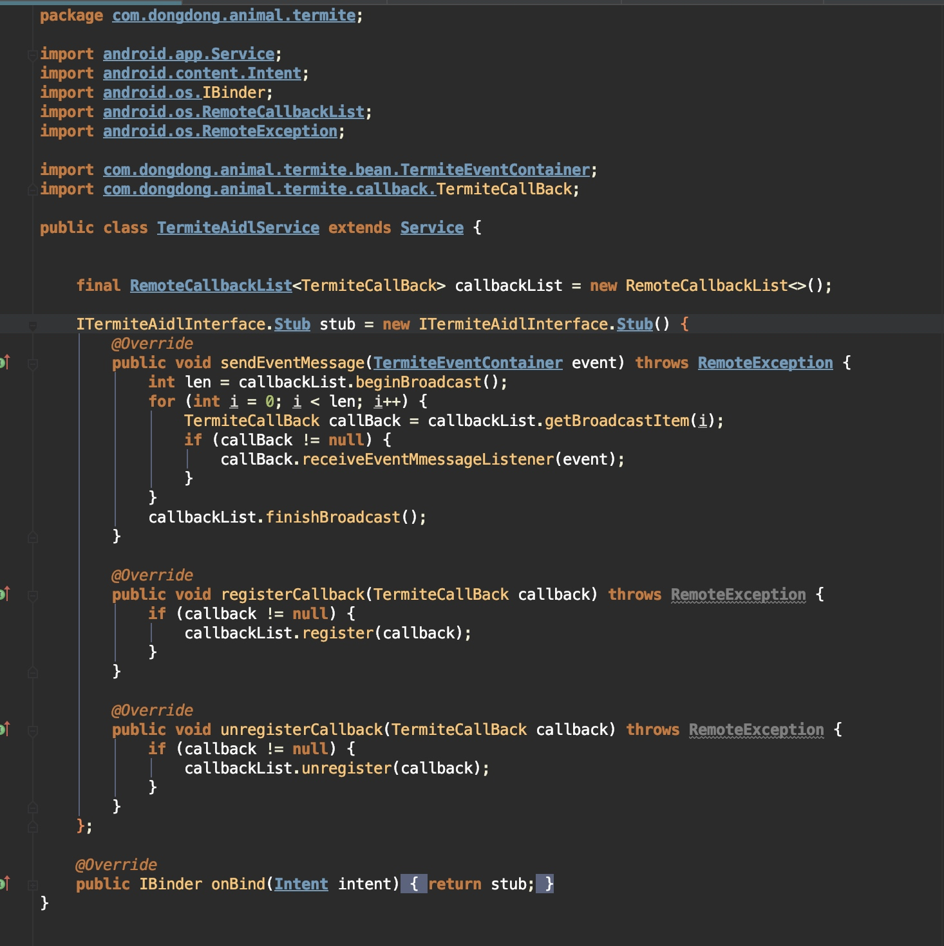Image resolution: width=944 pixels, height=946 pixels.
Task: Collapse the sendEventMessage method body
Action: tap(32, 364)
